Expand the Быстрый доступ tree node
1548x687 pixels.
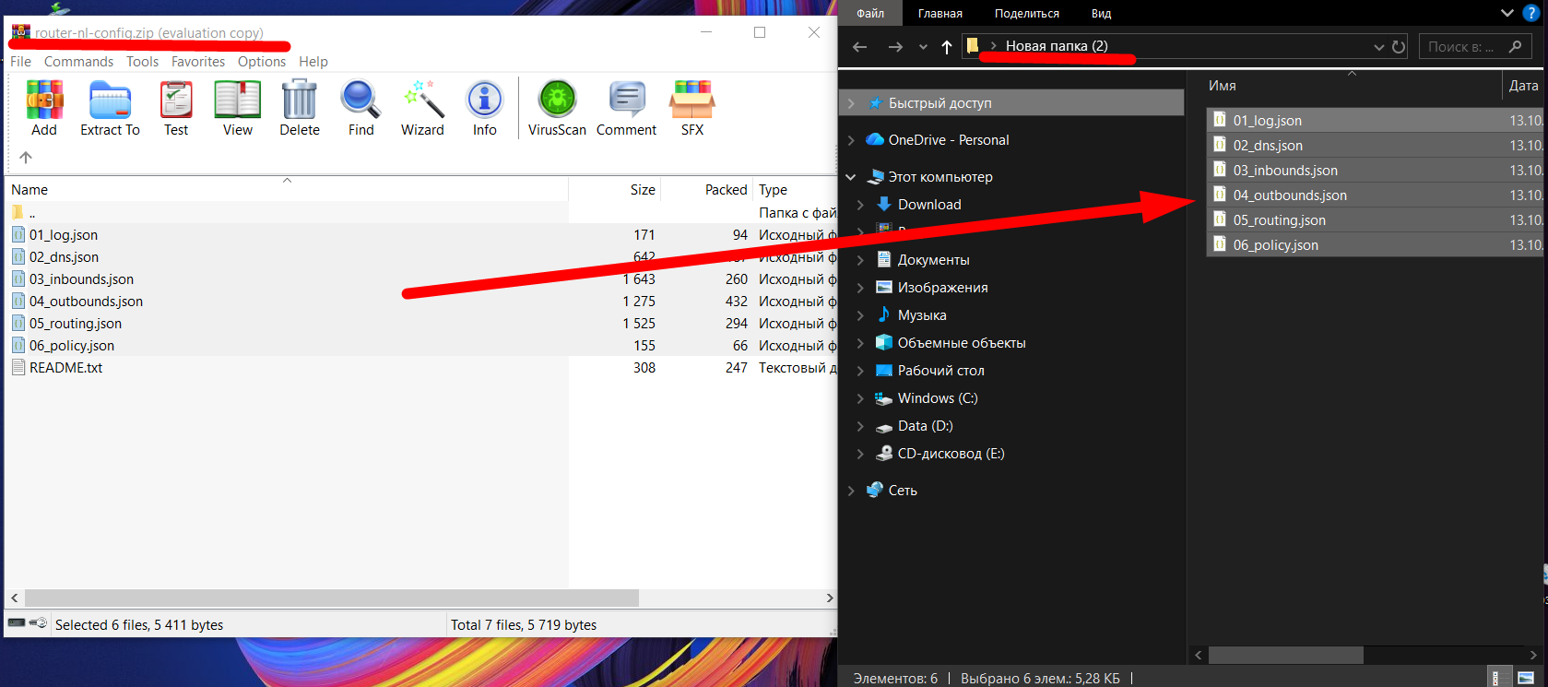coord(851,103)
